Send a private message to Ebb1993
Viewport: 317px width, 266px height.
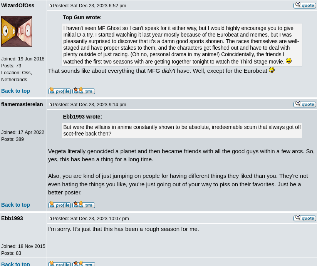click(x=84, y=264)
